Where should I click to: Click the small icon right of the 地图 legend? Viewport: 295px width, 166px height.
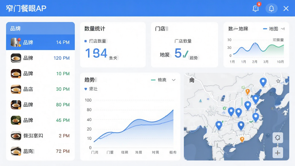pos(283,29)
